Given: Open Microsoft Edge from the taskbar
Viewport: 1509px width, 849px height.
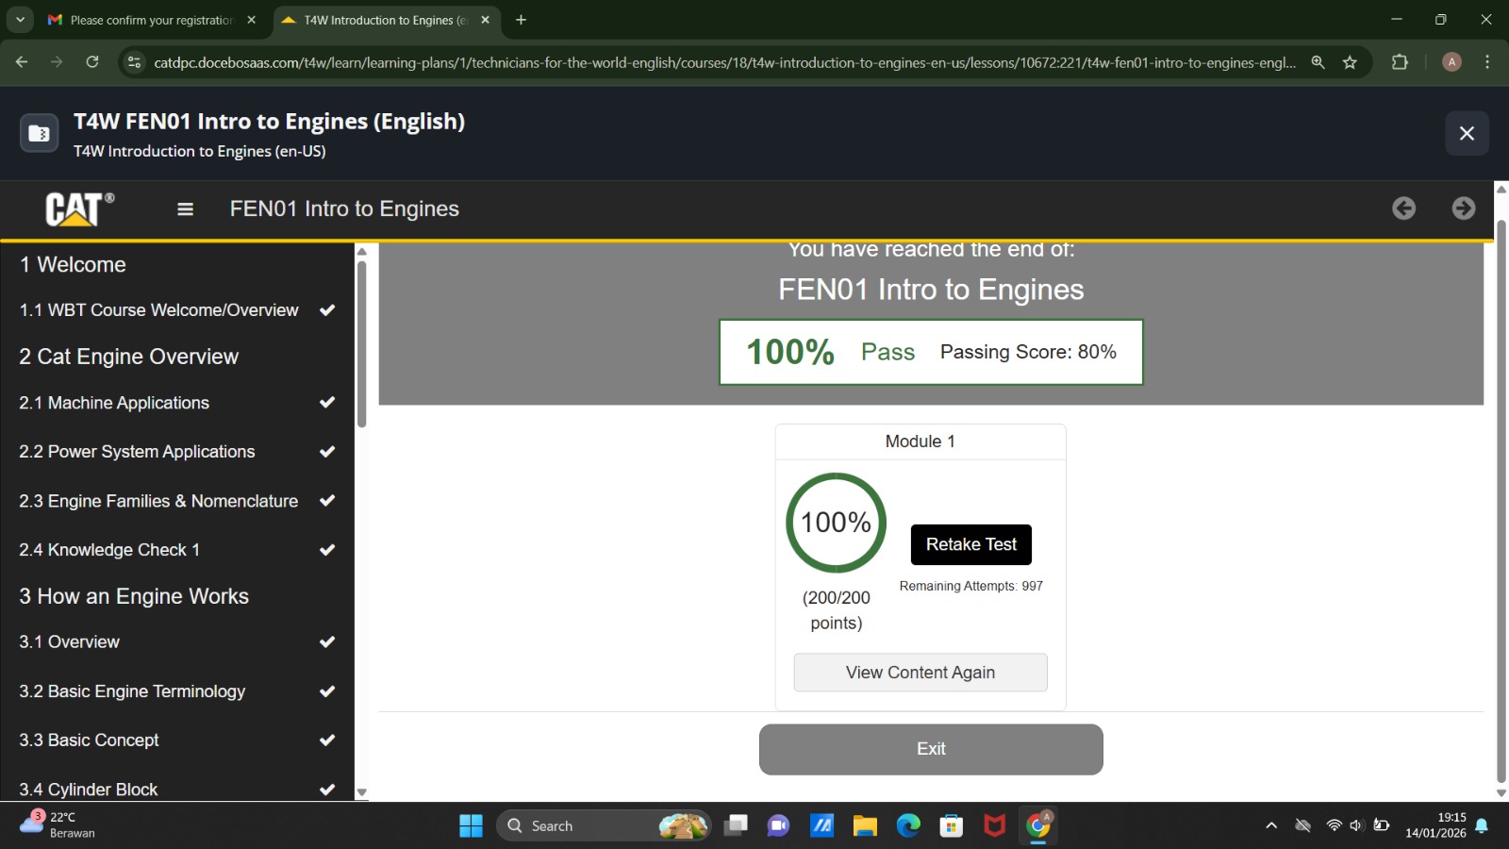Looking at the screenshot, I should (908, 826).
